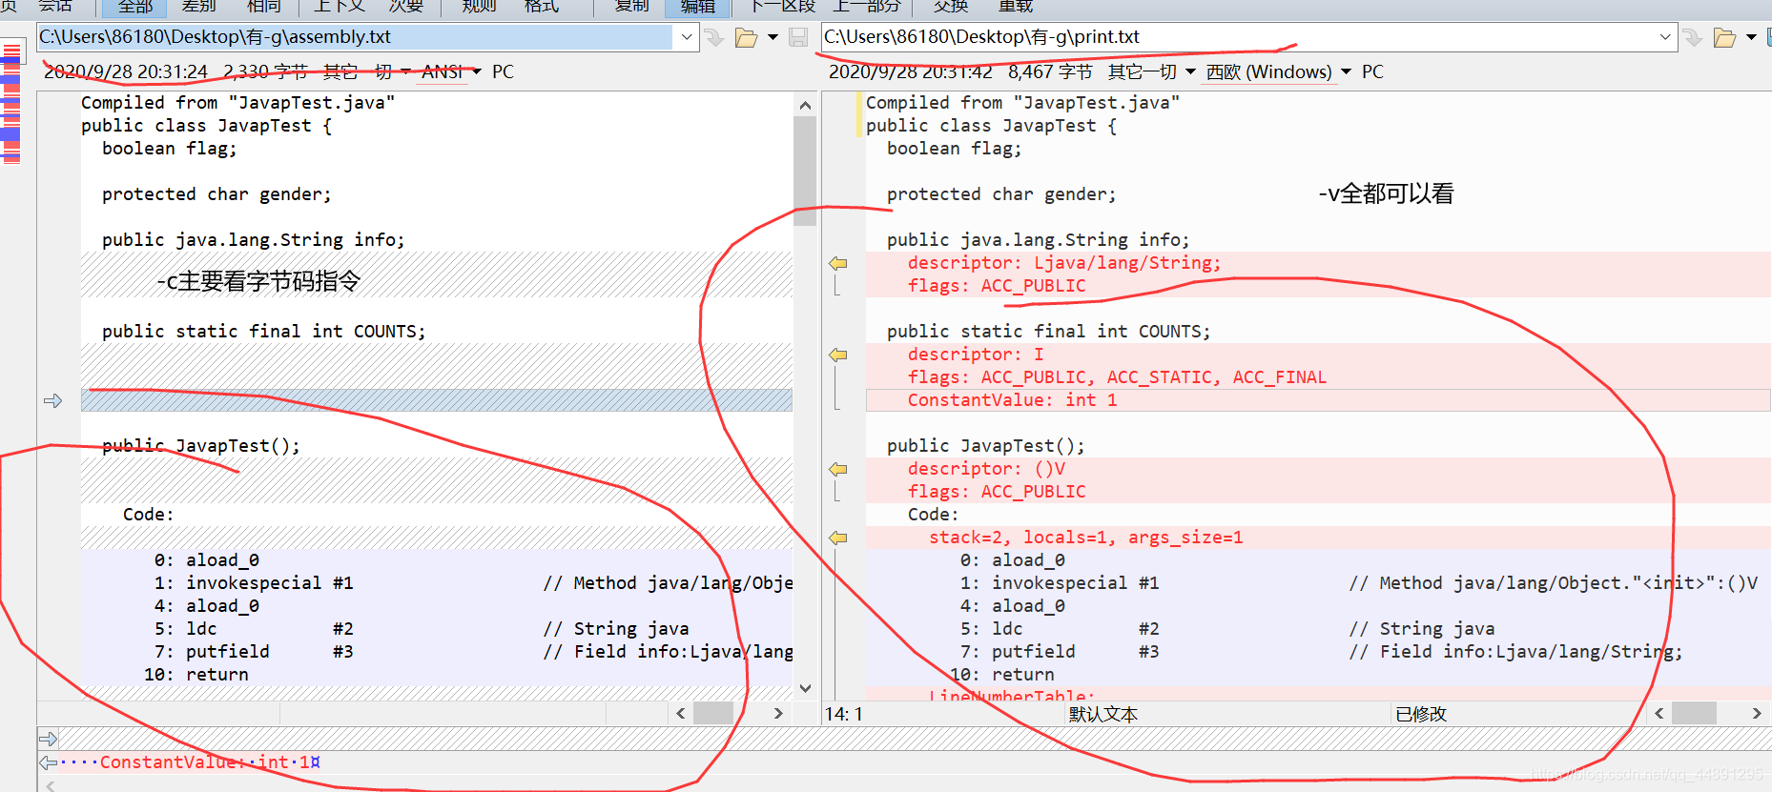Click copy-left arrow beside 'descriptor: ()V'
1772x792 pixels.
838,469
